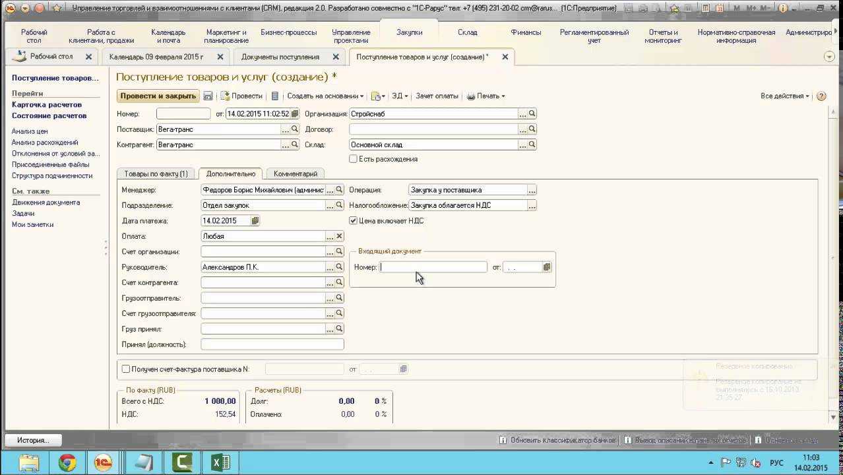Open search icon for Счет грузоотправителя field
843x475 pixels.
[x=340, y=313]
